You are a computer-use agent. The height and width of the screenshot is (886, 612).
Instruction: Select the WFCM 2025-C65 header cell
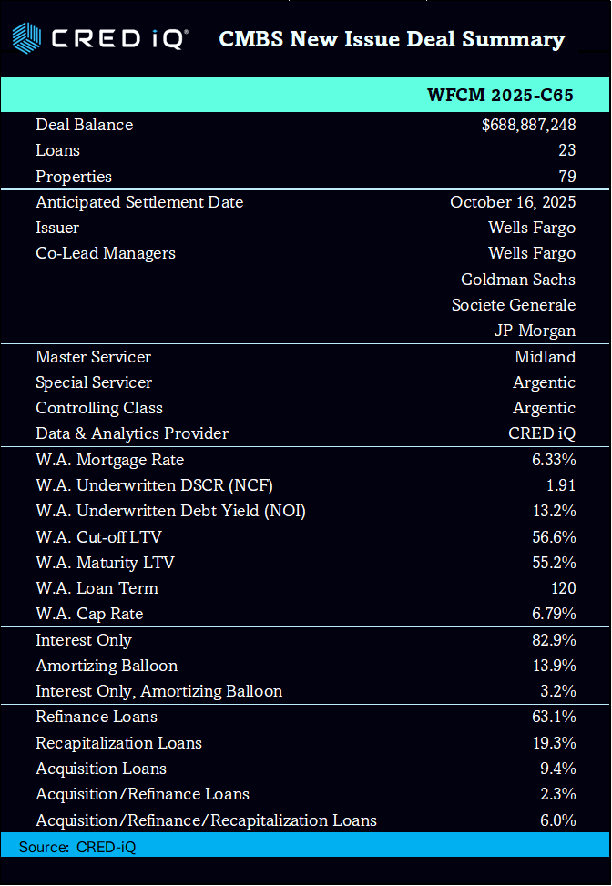click(x=501, y=96)
